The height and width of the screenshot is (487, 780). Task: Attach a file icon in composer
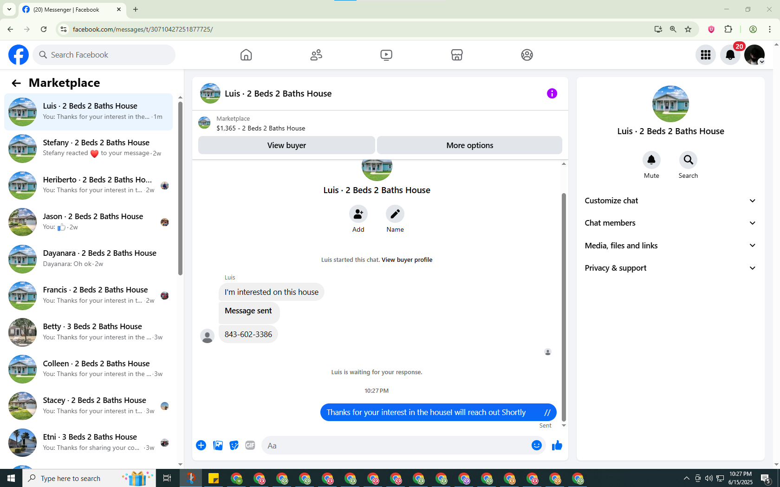[x=218, y=446]
